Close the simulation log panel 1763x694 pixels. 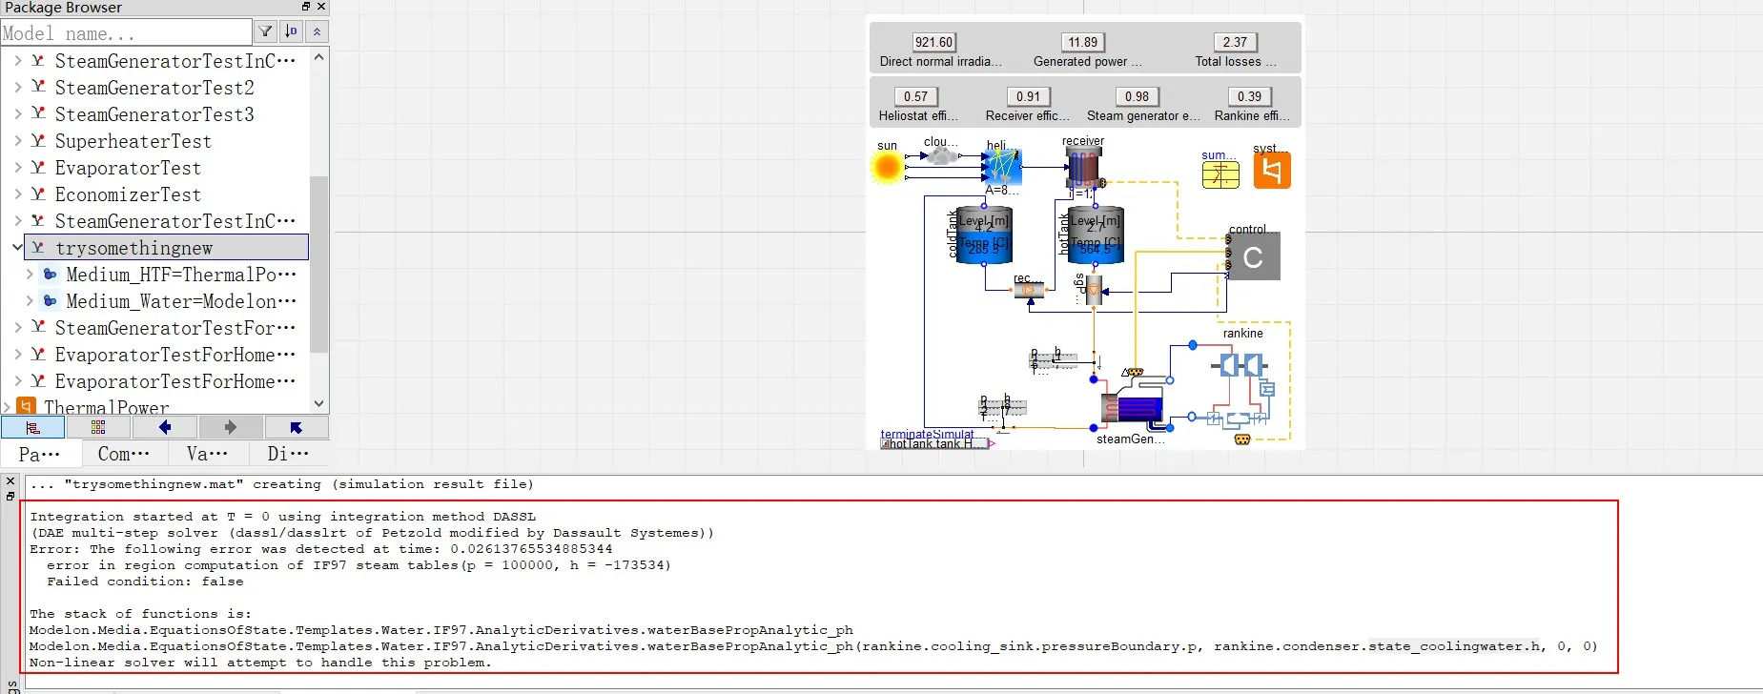click(10, 481)
